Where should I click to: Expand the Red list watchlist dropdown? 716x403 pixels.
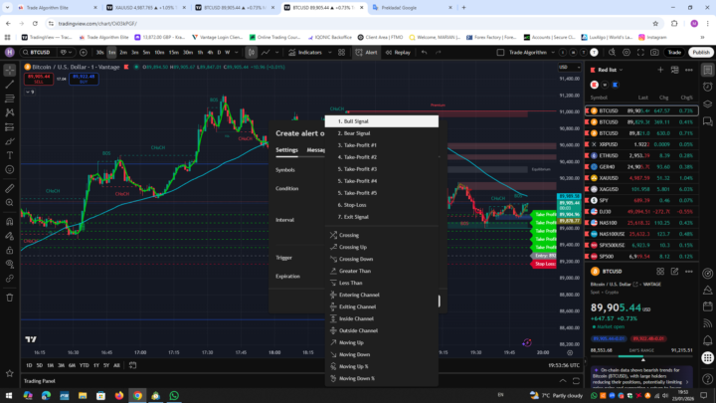pos(609,70)
